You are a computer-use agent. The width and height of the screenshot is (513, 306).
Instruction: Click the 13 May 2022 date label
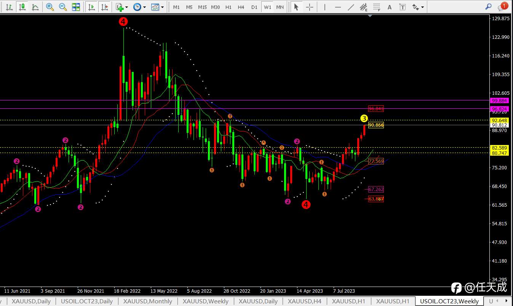click(164, 291)
